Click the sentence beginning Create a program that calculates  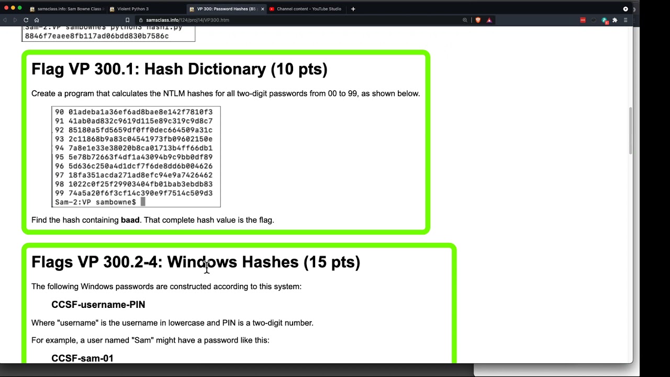tap(226, 94)
